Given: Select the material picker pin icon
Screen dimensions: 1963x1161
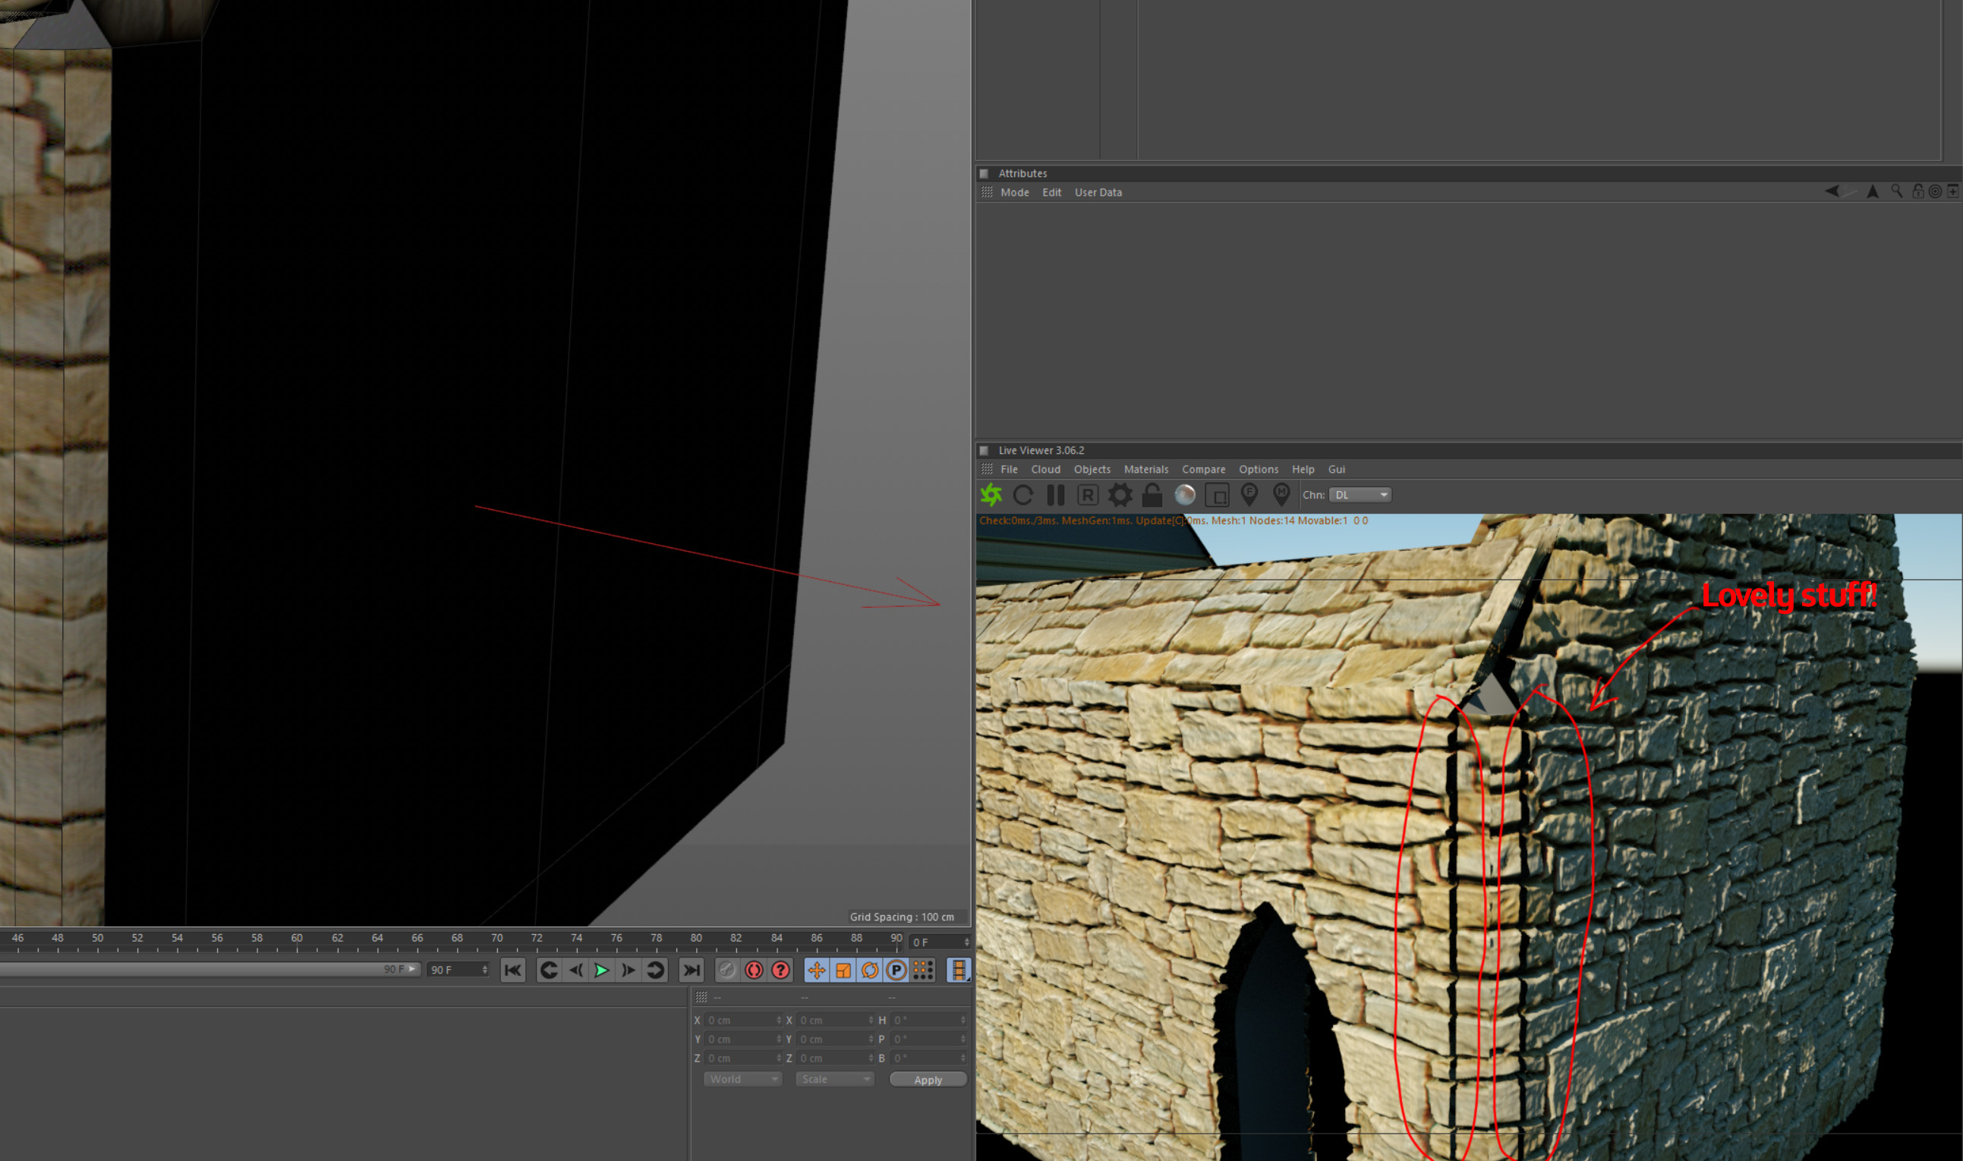Looking at the screenshot, I should click(1281, 495).
